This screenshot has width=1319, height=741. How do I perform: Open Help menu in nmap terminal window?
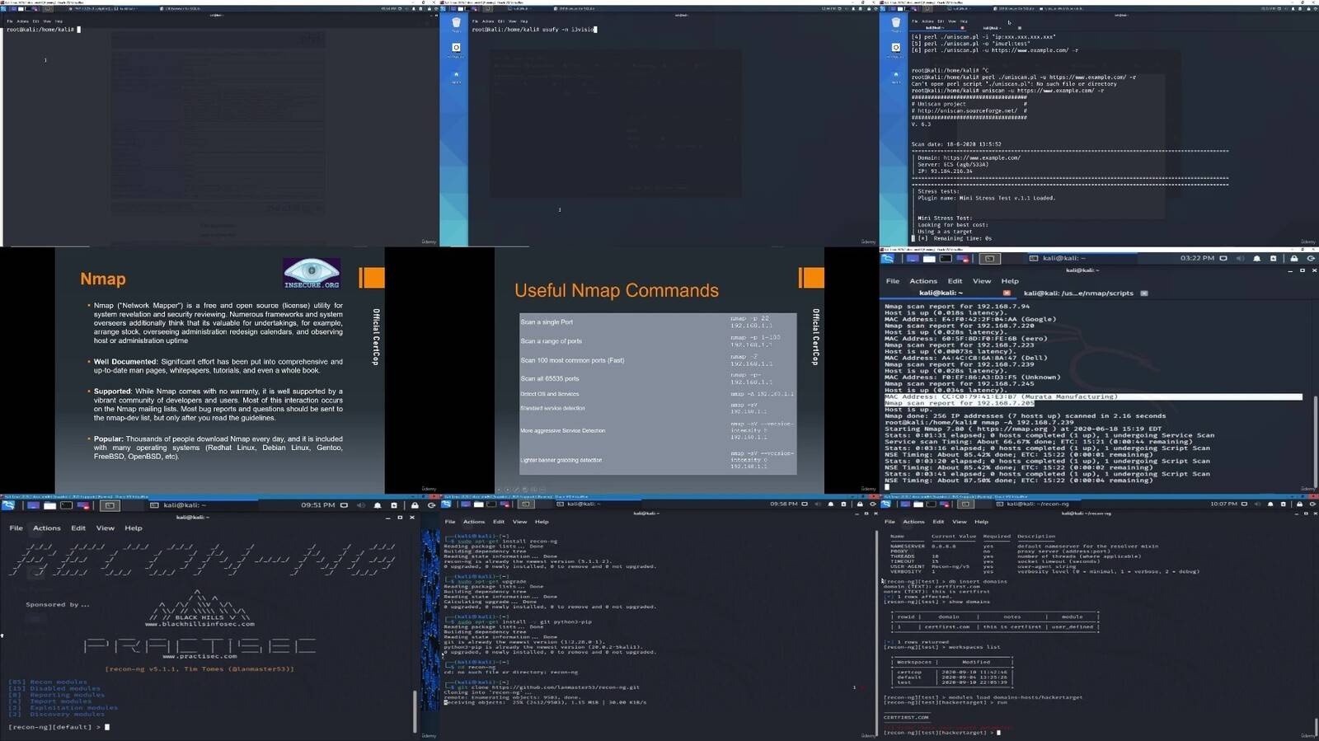pyautogui.click(x=1010, y=281)
